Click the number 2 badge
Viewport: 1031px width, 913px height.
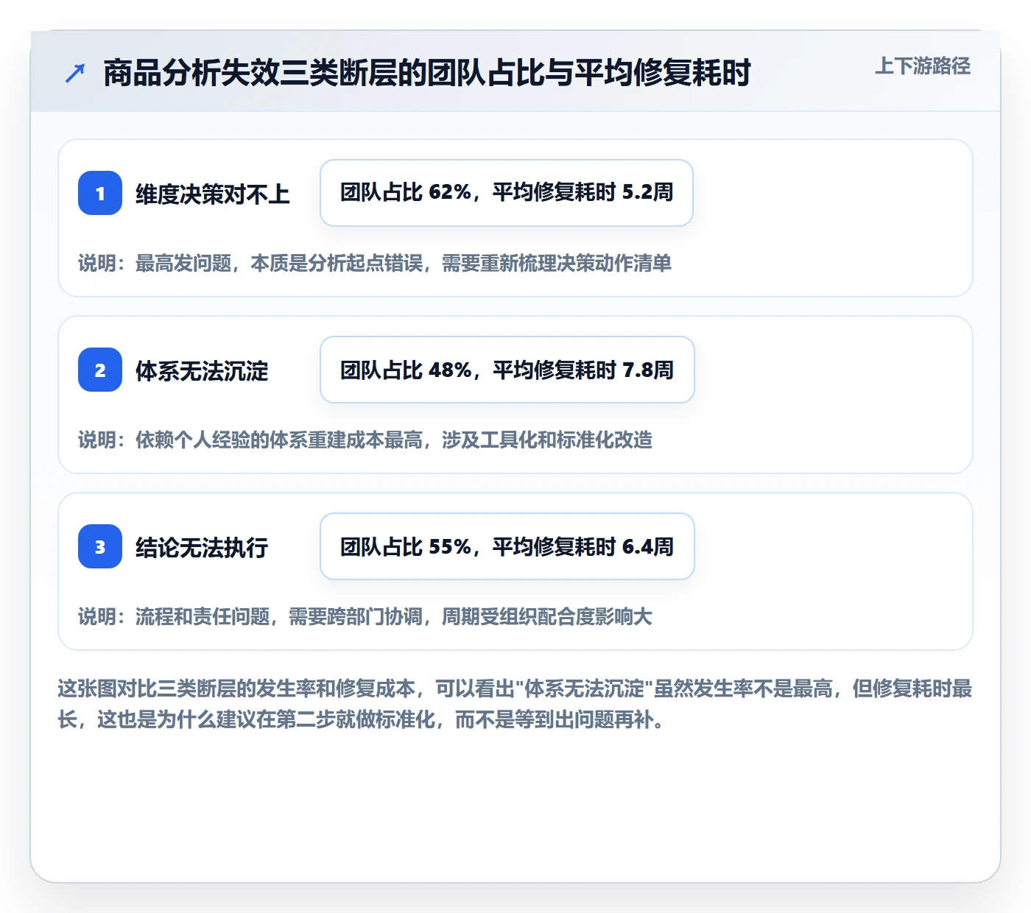pos(100,370)
